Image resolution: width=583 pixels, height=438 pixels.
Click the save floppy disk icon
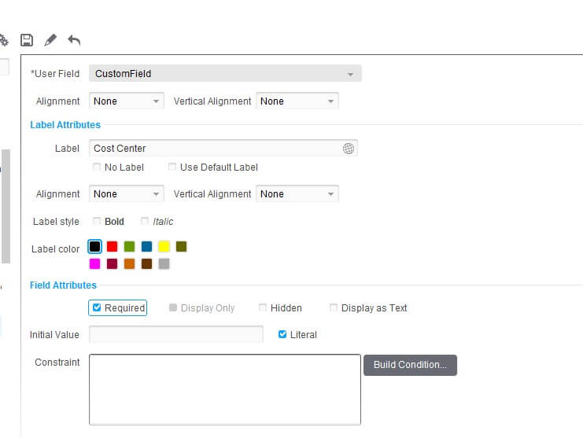coord(27,40)
